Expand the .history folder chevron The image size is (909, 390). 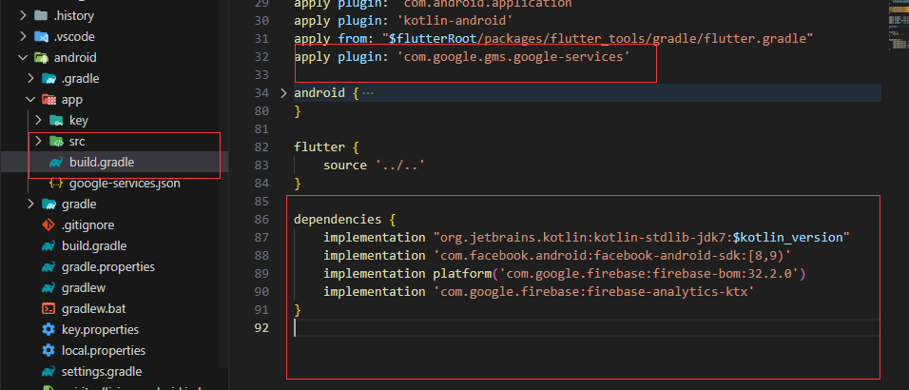[x=24, y=16]
